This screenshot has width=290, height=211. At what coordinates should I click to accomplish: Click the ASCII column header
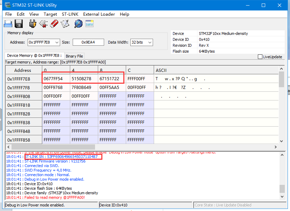tap(216, 70)
